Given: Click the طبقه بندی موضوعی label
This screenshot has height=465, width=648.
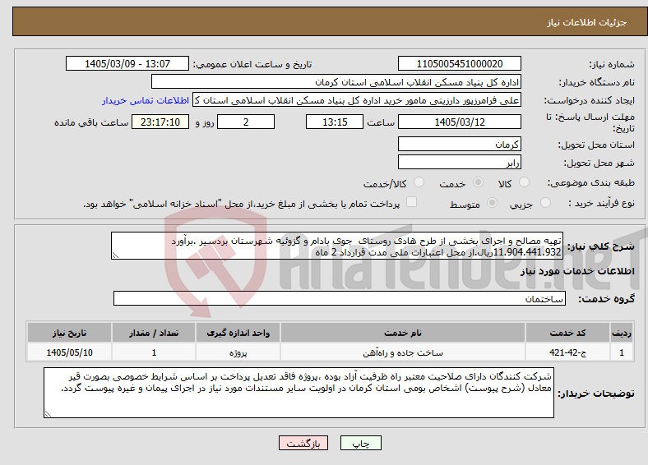Looking at the screenshot, I should click(x=591, y=182).
